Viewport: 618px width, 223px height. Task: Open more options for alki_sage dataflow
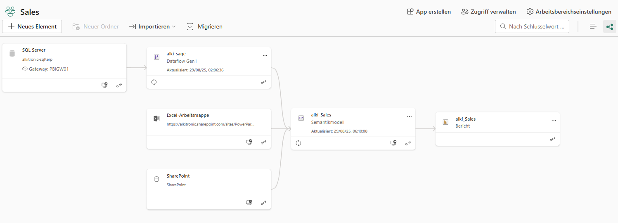point(265,55)
